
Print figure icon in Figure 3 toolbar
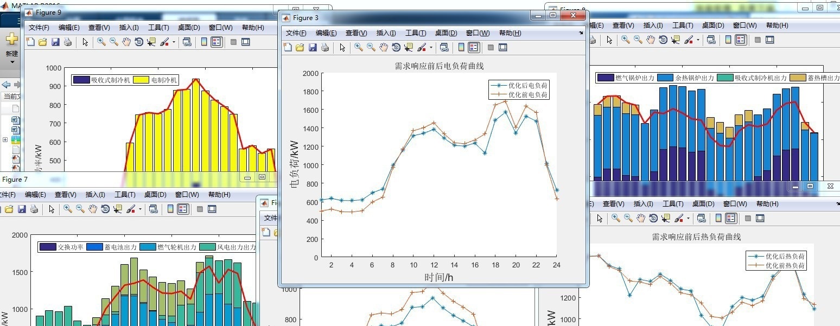click(x=324, y=48)
